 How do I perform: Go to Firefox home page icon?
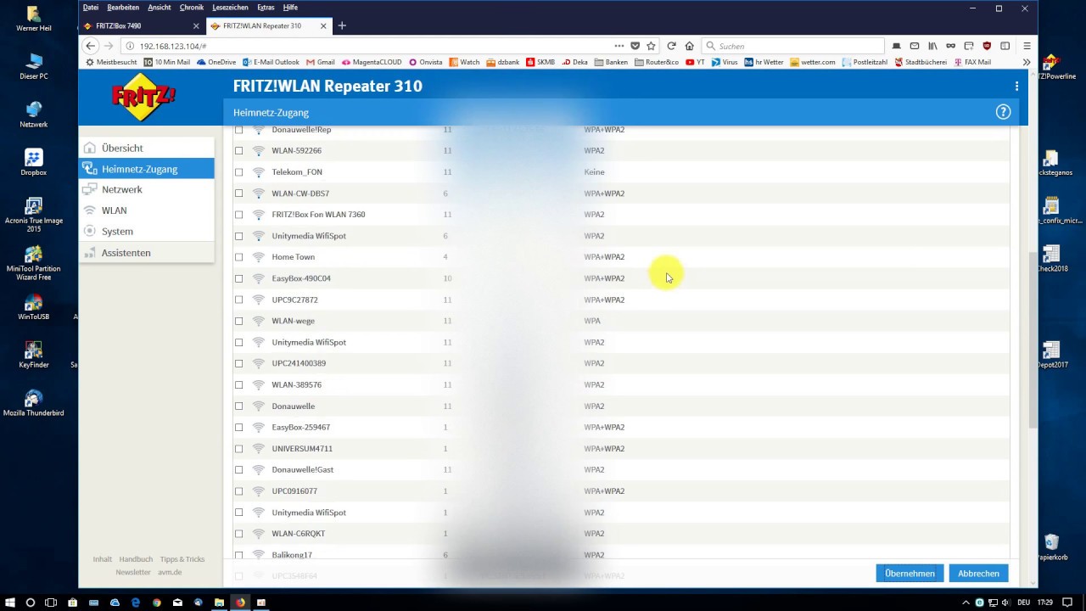689,46
